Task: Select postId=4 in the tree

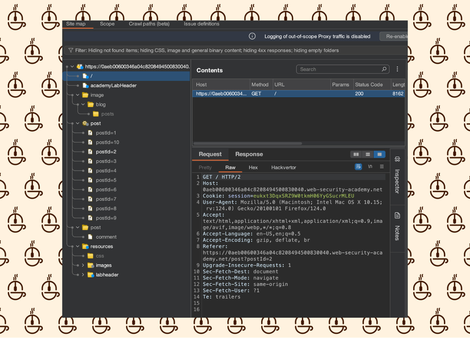Action: (x=106, y=171)
